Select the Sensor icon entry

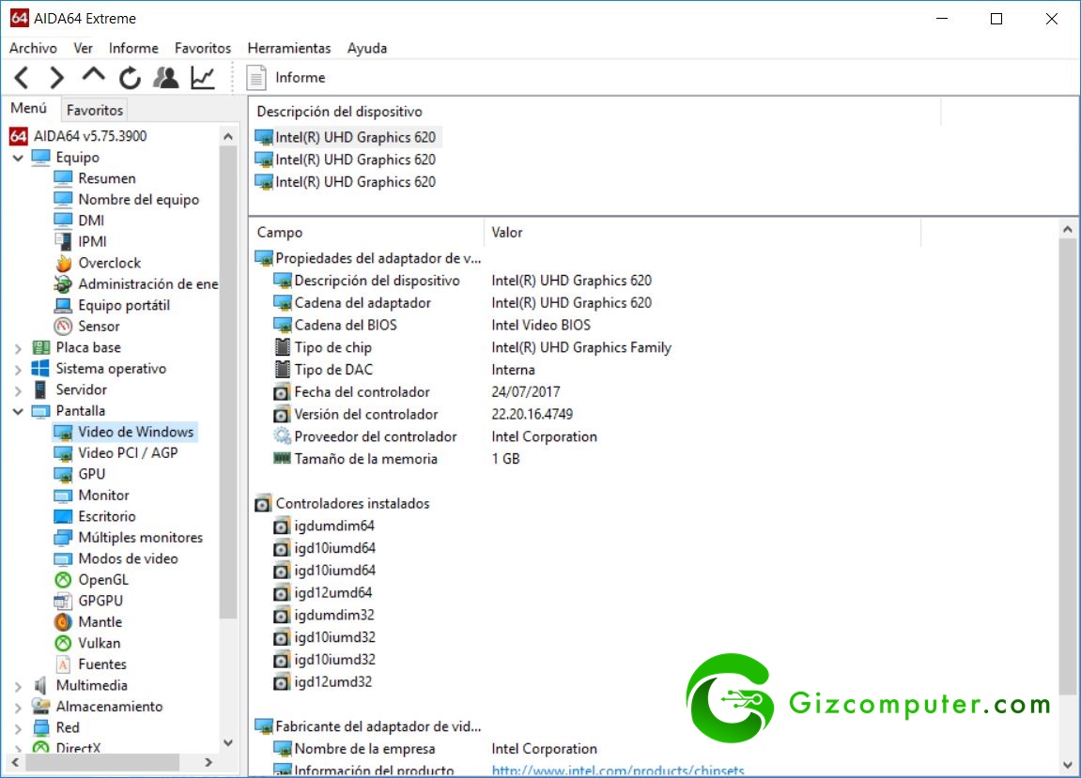(x=99, y=326)
